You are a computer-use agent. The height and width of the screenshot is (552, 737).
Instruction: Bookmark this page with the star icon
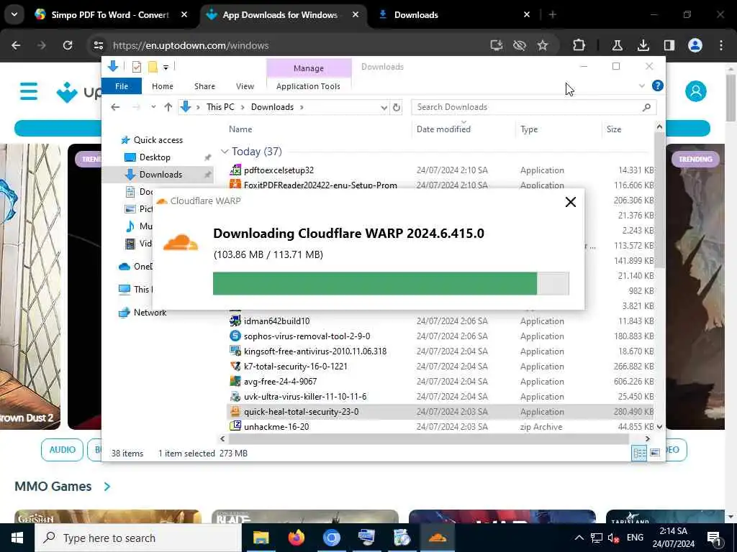point(543,45)
